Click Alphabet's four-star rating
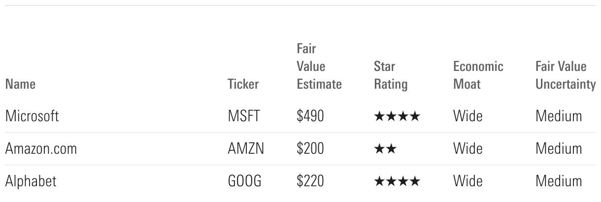601x202 pixels. [x=397, y=182]
